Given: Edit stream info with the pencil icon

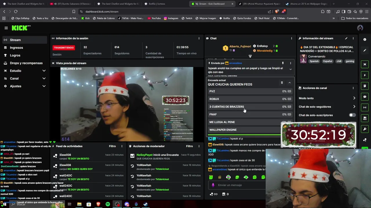Looking at the screenshot, I should coord(346,38).
